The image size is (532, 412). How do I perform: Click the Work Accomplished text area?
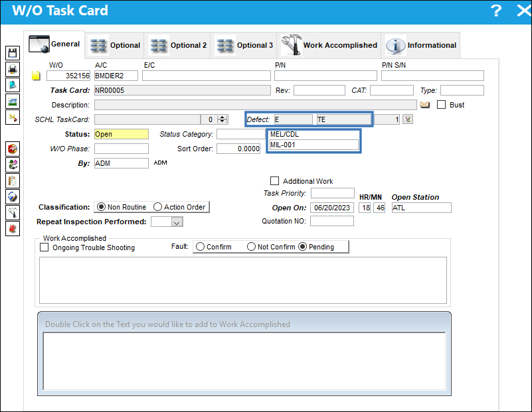click(243, 280)
